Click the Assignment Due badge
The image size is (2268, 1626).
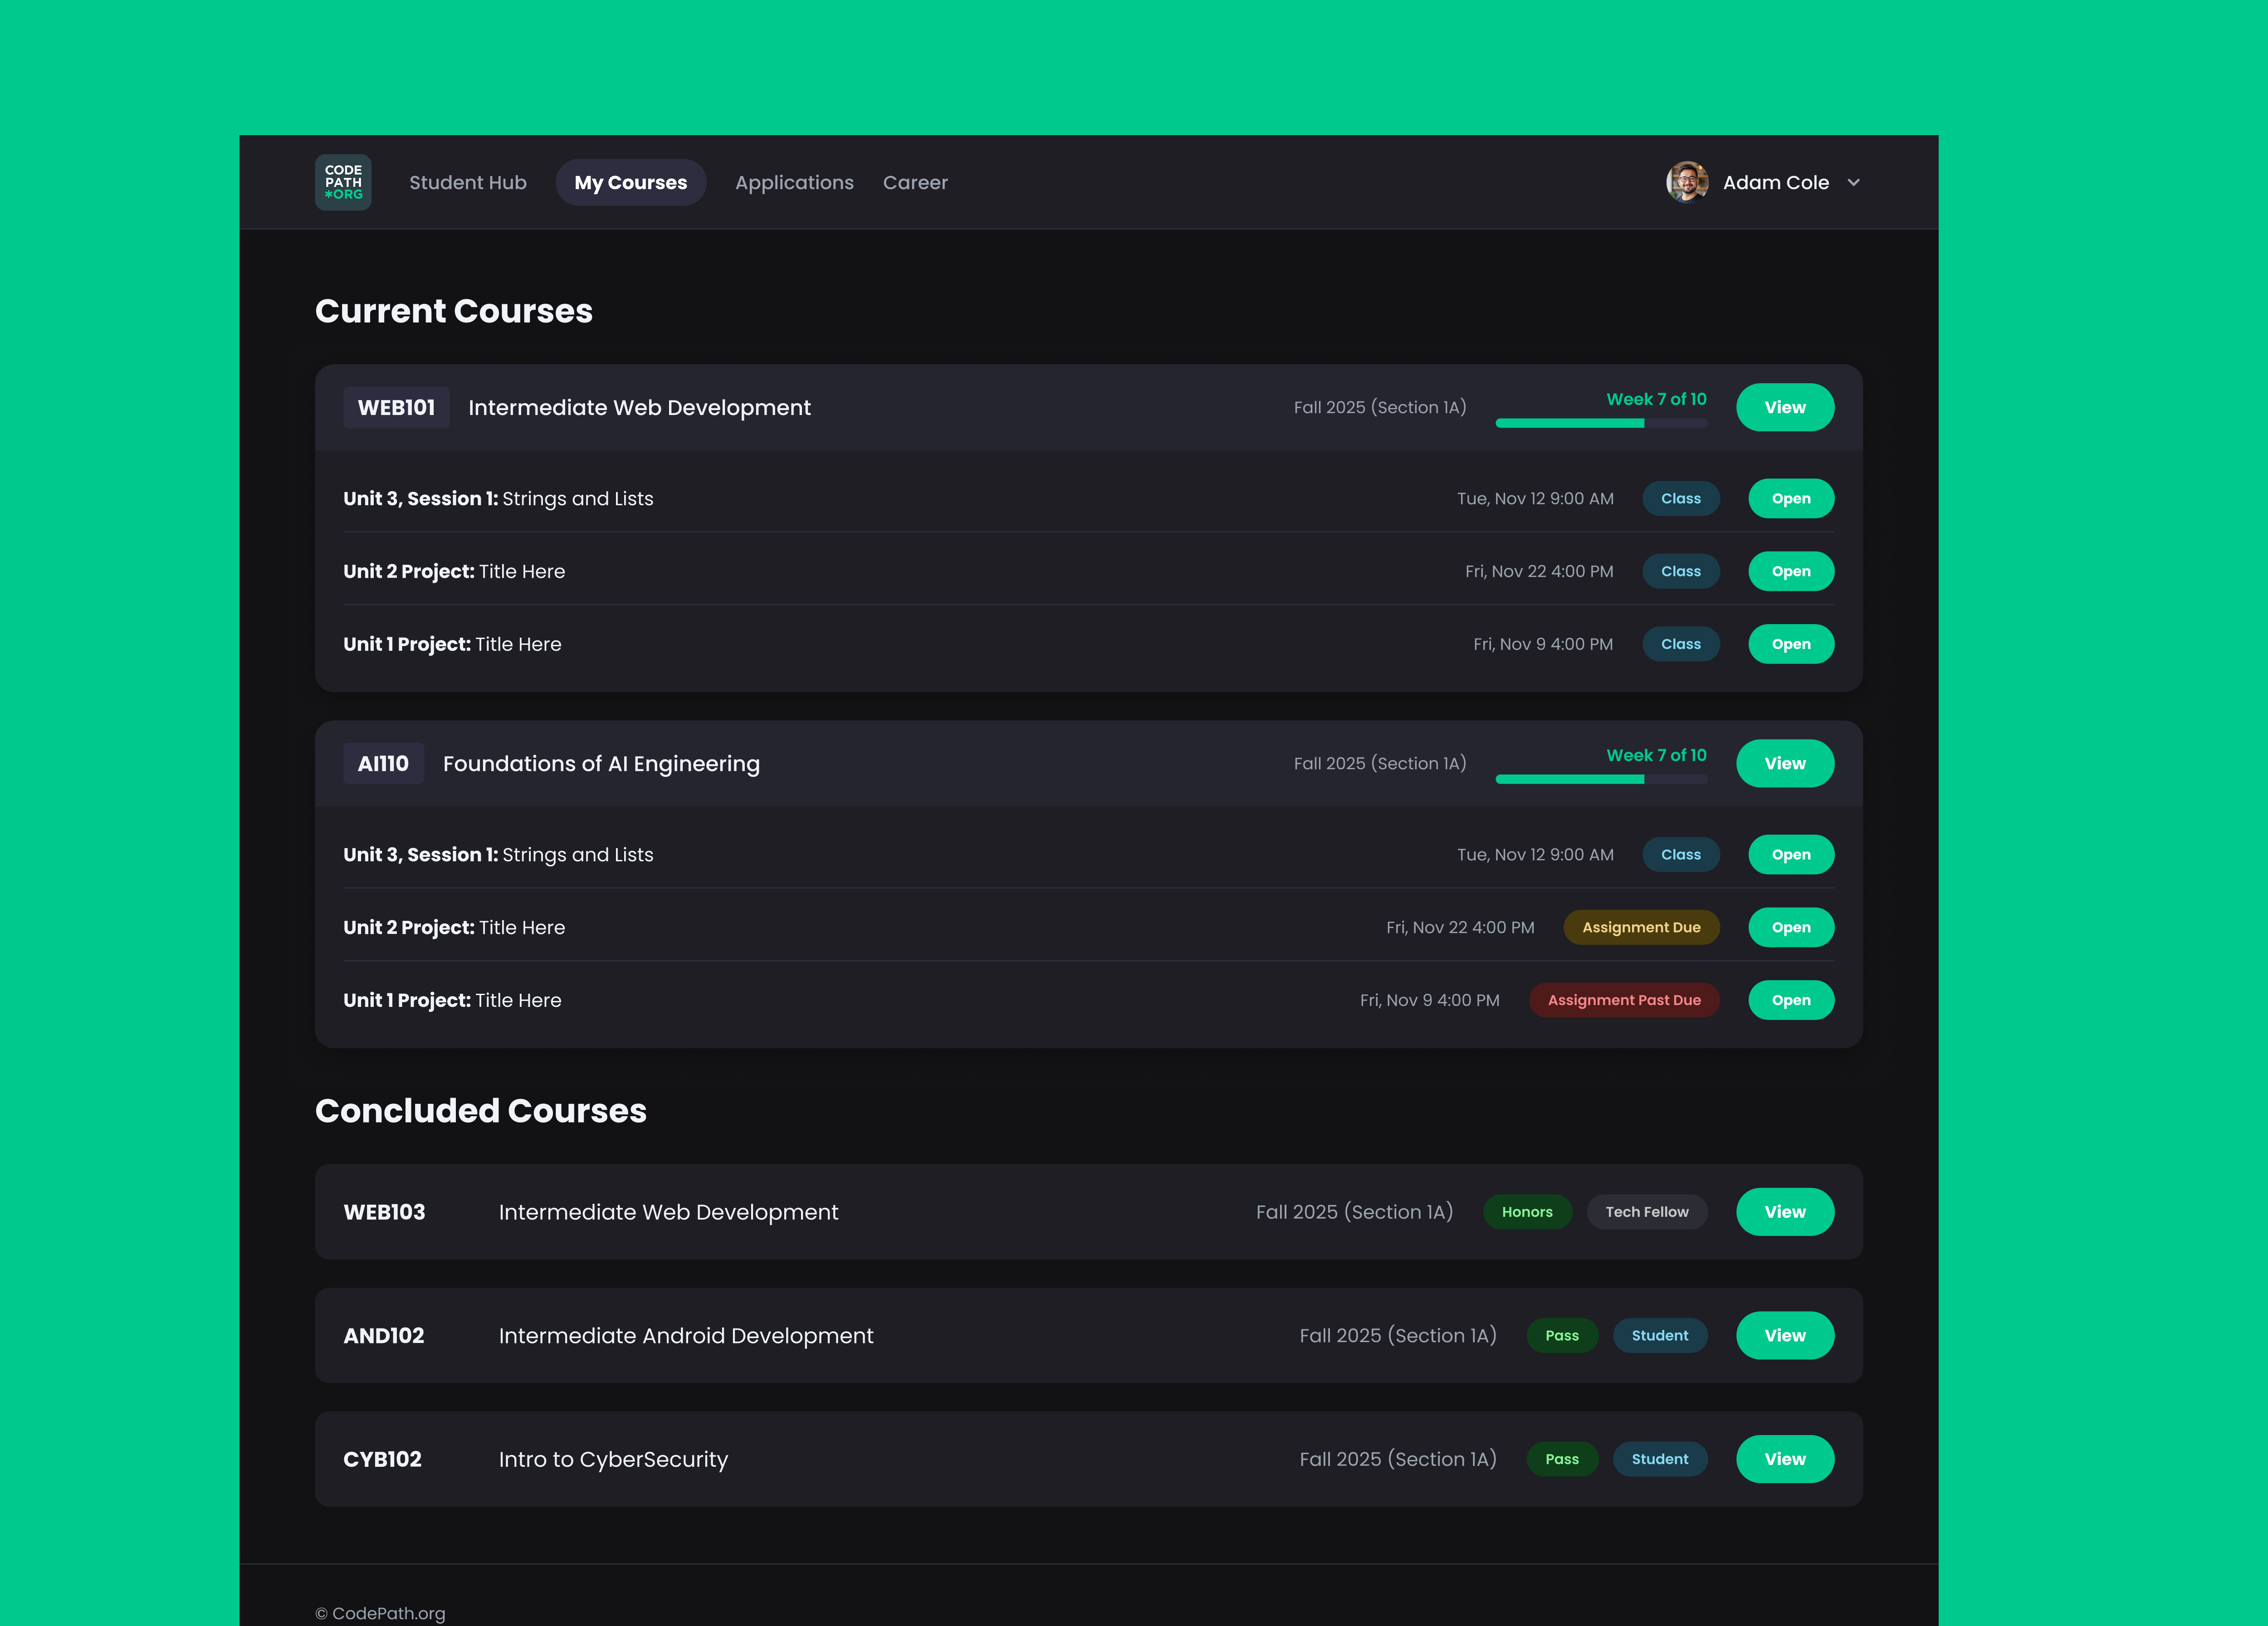click(x=1641, y=927)
